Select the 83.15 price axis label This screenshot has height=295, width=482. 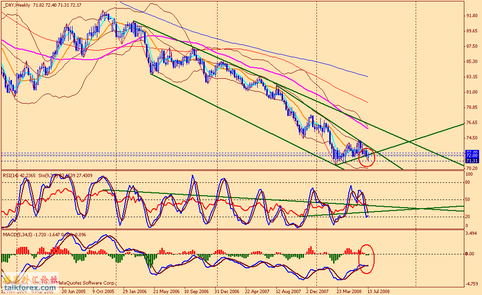coord(472,76)
